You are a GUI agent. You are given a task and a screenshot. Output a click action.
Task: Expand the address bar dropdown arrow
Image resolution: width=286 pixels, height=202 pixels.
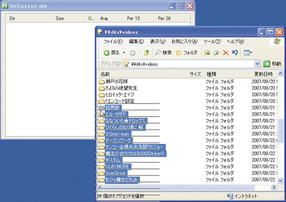click(257, 64)
